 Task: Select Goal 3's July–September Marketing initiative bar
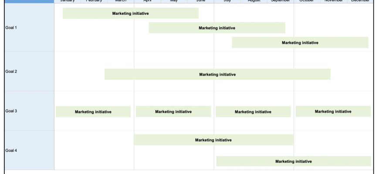click(x=253, y=112)
